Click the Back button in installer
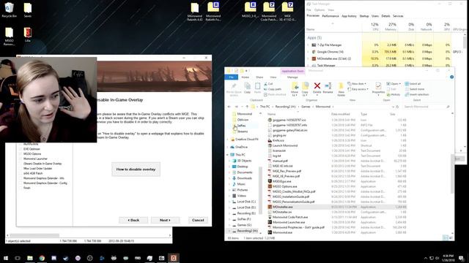Image resolution: width=469 pixels, height=263 pixels. pyautogui.click(x=133, y=220)
